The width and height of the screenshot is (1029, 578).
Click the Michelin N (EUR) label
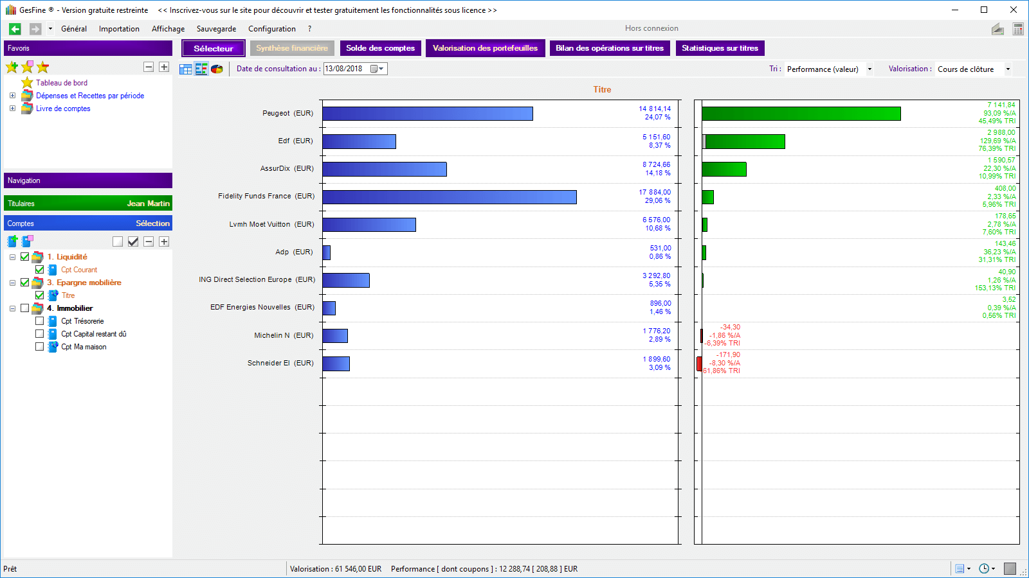pos(284,335)
